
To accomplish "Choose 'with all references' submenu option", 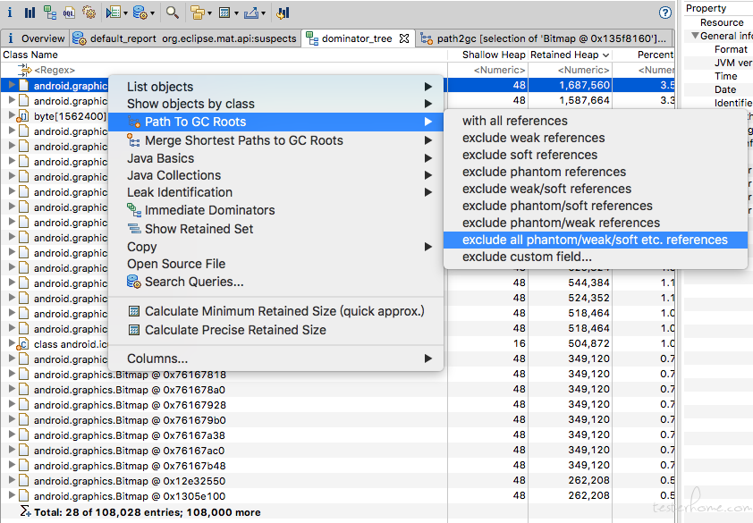I will [x=514, y=121].
